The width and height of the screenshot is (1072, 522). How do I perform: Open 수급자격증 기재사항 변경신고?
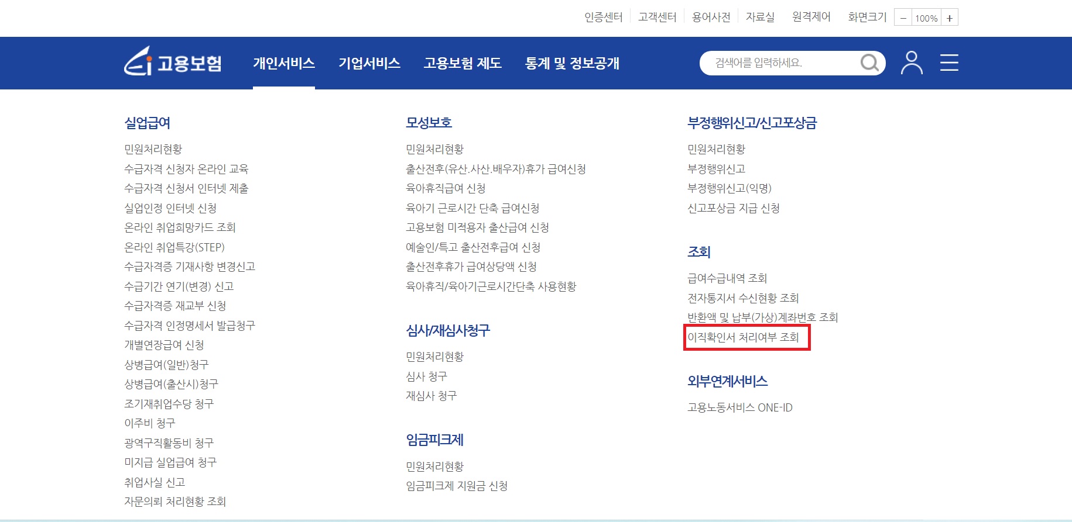pyautogui.click(x=190, y=267)
